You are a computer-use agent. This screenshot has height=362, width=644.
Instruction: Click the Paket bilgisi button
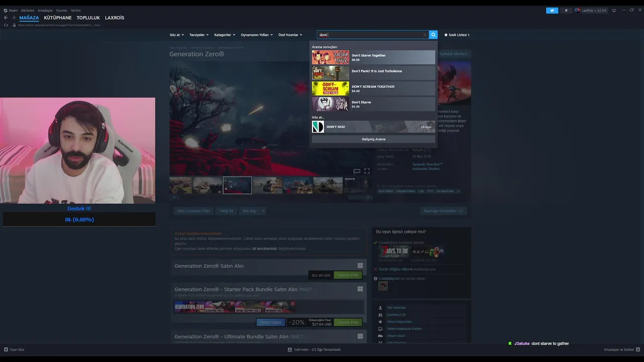tap(271, 322)
